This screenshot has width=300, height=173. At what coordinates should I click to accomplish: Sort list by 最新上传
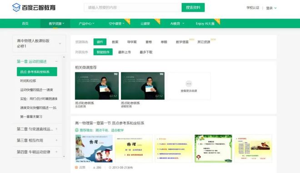tap(125, 52)
